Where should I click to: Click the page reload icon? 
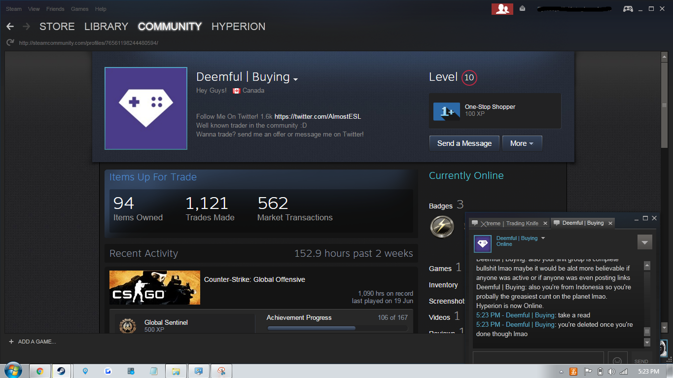[x=10, y=43]
